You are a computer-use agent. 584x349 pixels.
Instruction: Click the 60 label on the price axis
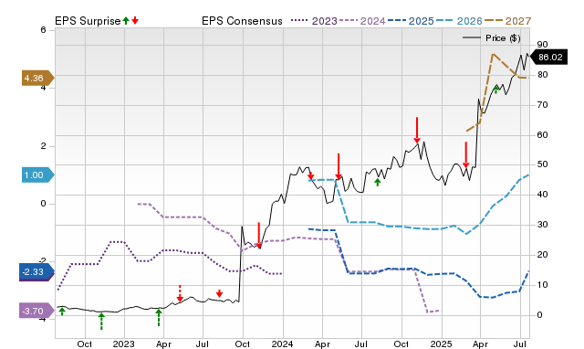[x=543, y=134]
